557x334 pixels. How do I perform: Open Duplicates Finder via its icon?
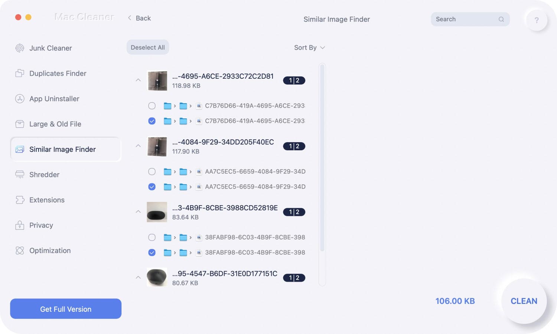(x=20, y=73)
